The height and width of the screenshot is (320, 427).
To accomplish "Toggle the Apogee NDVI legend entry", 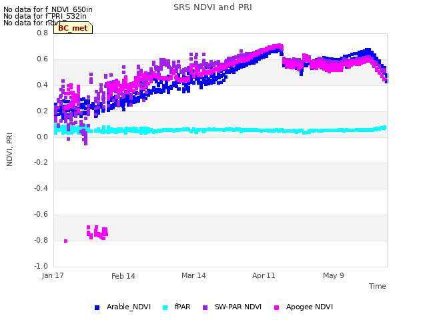I will (304, 307).
